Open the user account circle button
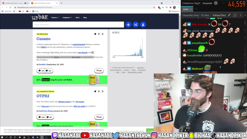Image resolution: width=247 pixels, height=139 pixels. pos(143,25)
